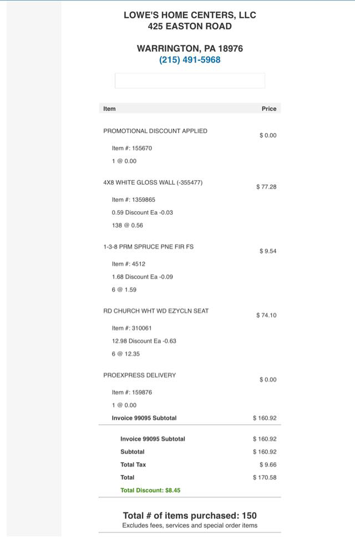This screenshot has width=355, height=537.
Task: Click item number 310061
Action: (131, 328)
